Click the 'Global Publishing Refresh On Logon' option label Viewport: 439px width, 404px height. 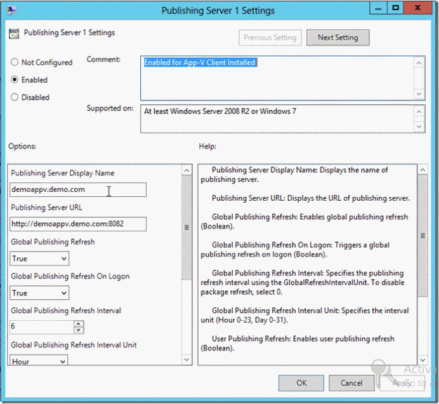click(x=70, y=276)
